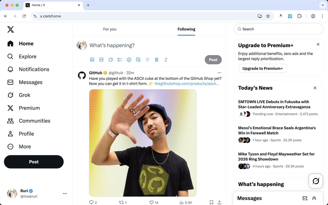The width and height of the screenshot is (328, 205).
Task: Open the emoji picker
Action: 129,60
